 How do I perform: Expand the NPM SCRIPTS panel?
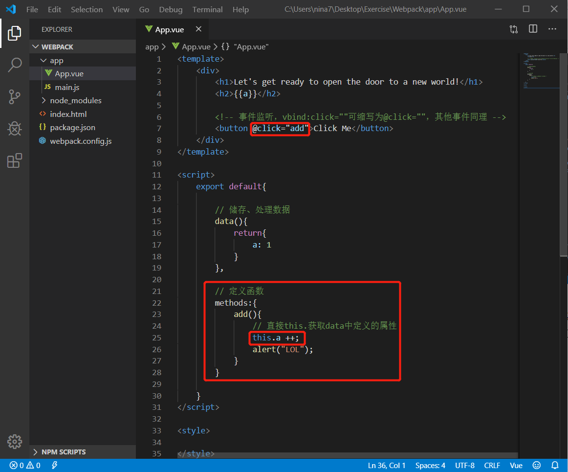(63, 452)
